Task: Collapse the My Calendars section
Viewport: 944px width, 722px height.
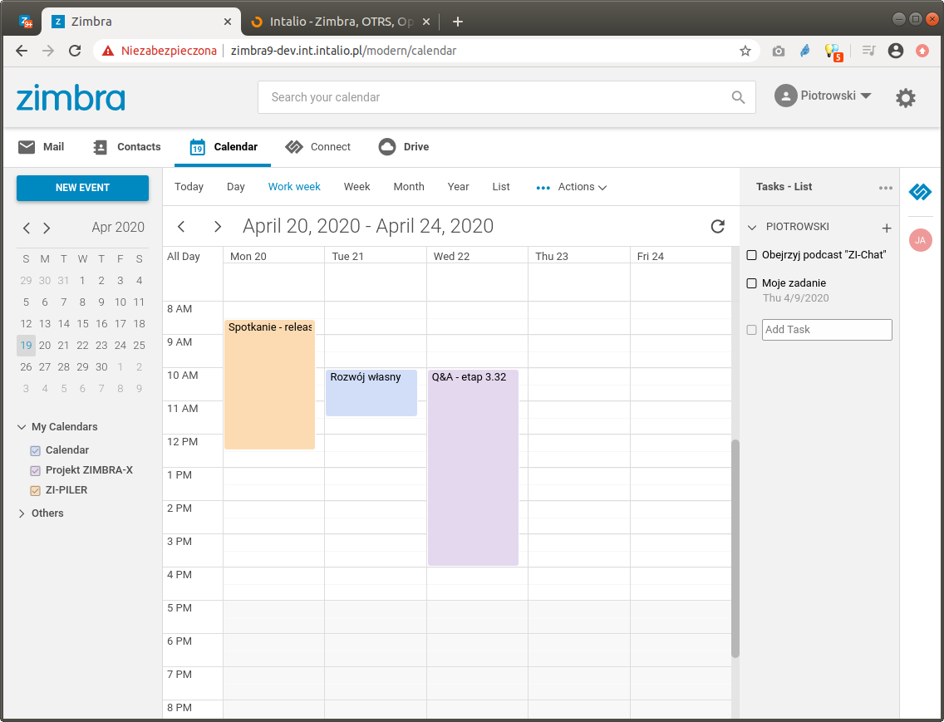Action: (22, 427)
